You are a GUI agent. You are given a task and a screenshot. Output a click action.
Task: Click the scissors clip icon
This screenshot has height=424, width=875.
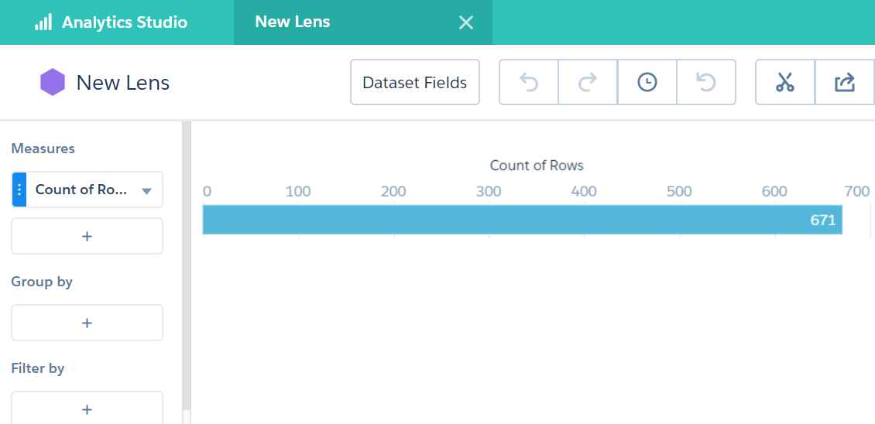[785, 82]
